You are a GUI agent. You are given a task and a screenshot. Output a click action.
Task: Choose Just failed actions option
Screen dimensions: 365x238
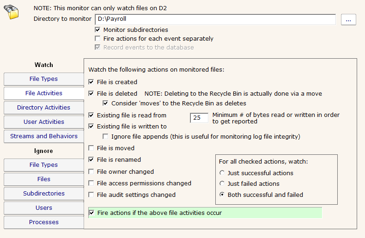pos(222,184)
